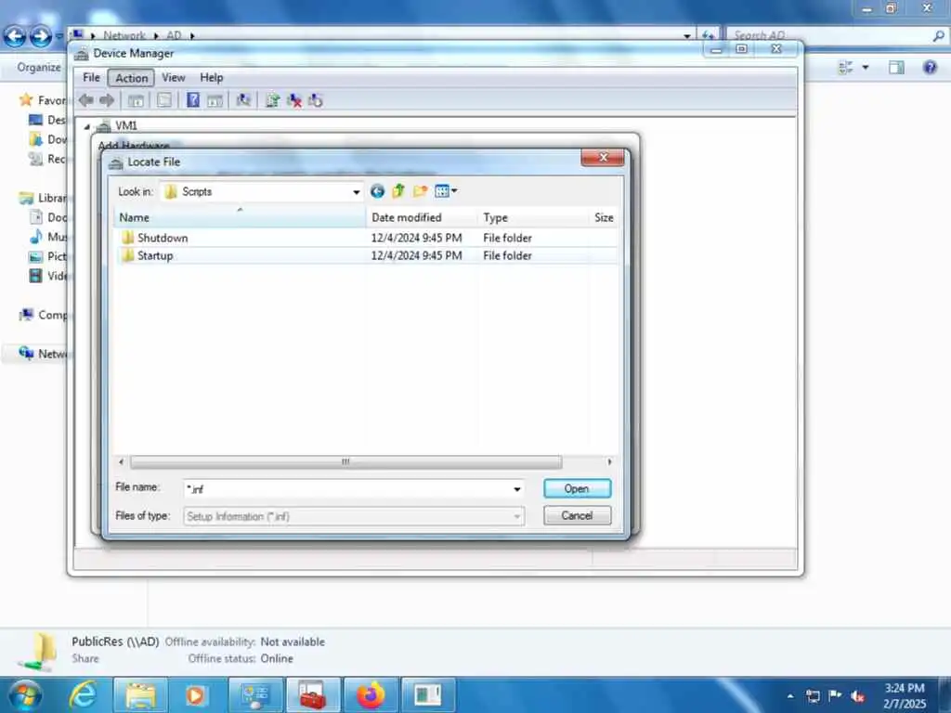951x713 pixels.
Task: Click the Disable device toolbar icon
Action: coord(316,100)
